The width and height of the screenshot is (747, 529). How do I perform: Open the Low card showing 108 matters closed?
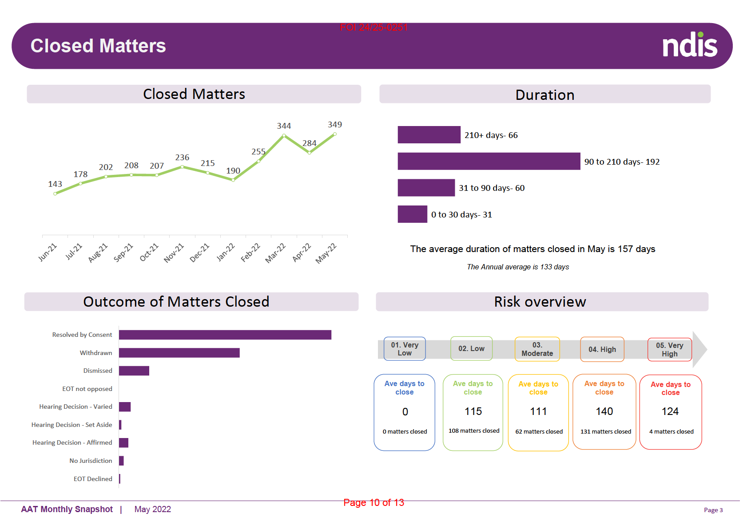click(473, 412)
